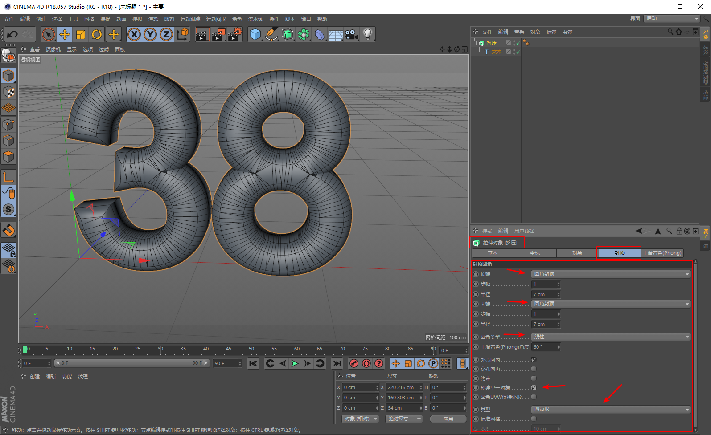Open the spline pen tool

(x=271, y=34)
